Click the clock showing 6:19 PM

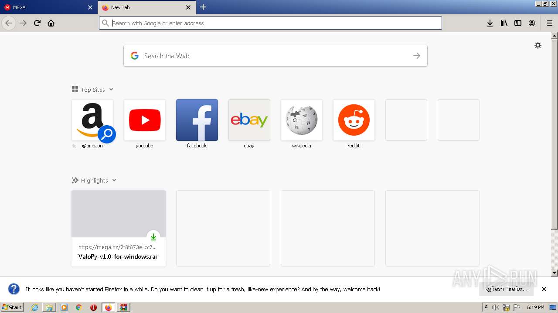[x=535, y=307]
